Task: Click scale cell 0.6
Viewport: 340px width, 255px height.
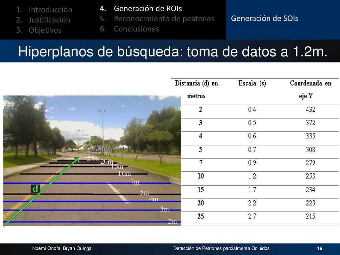Action: pyautogui.click(x=252, y=136)
